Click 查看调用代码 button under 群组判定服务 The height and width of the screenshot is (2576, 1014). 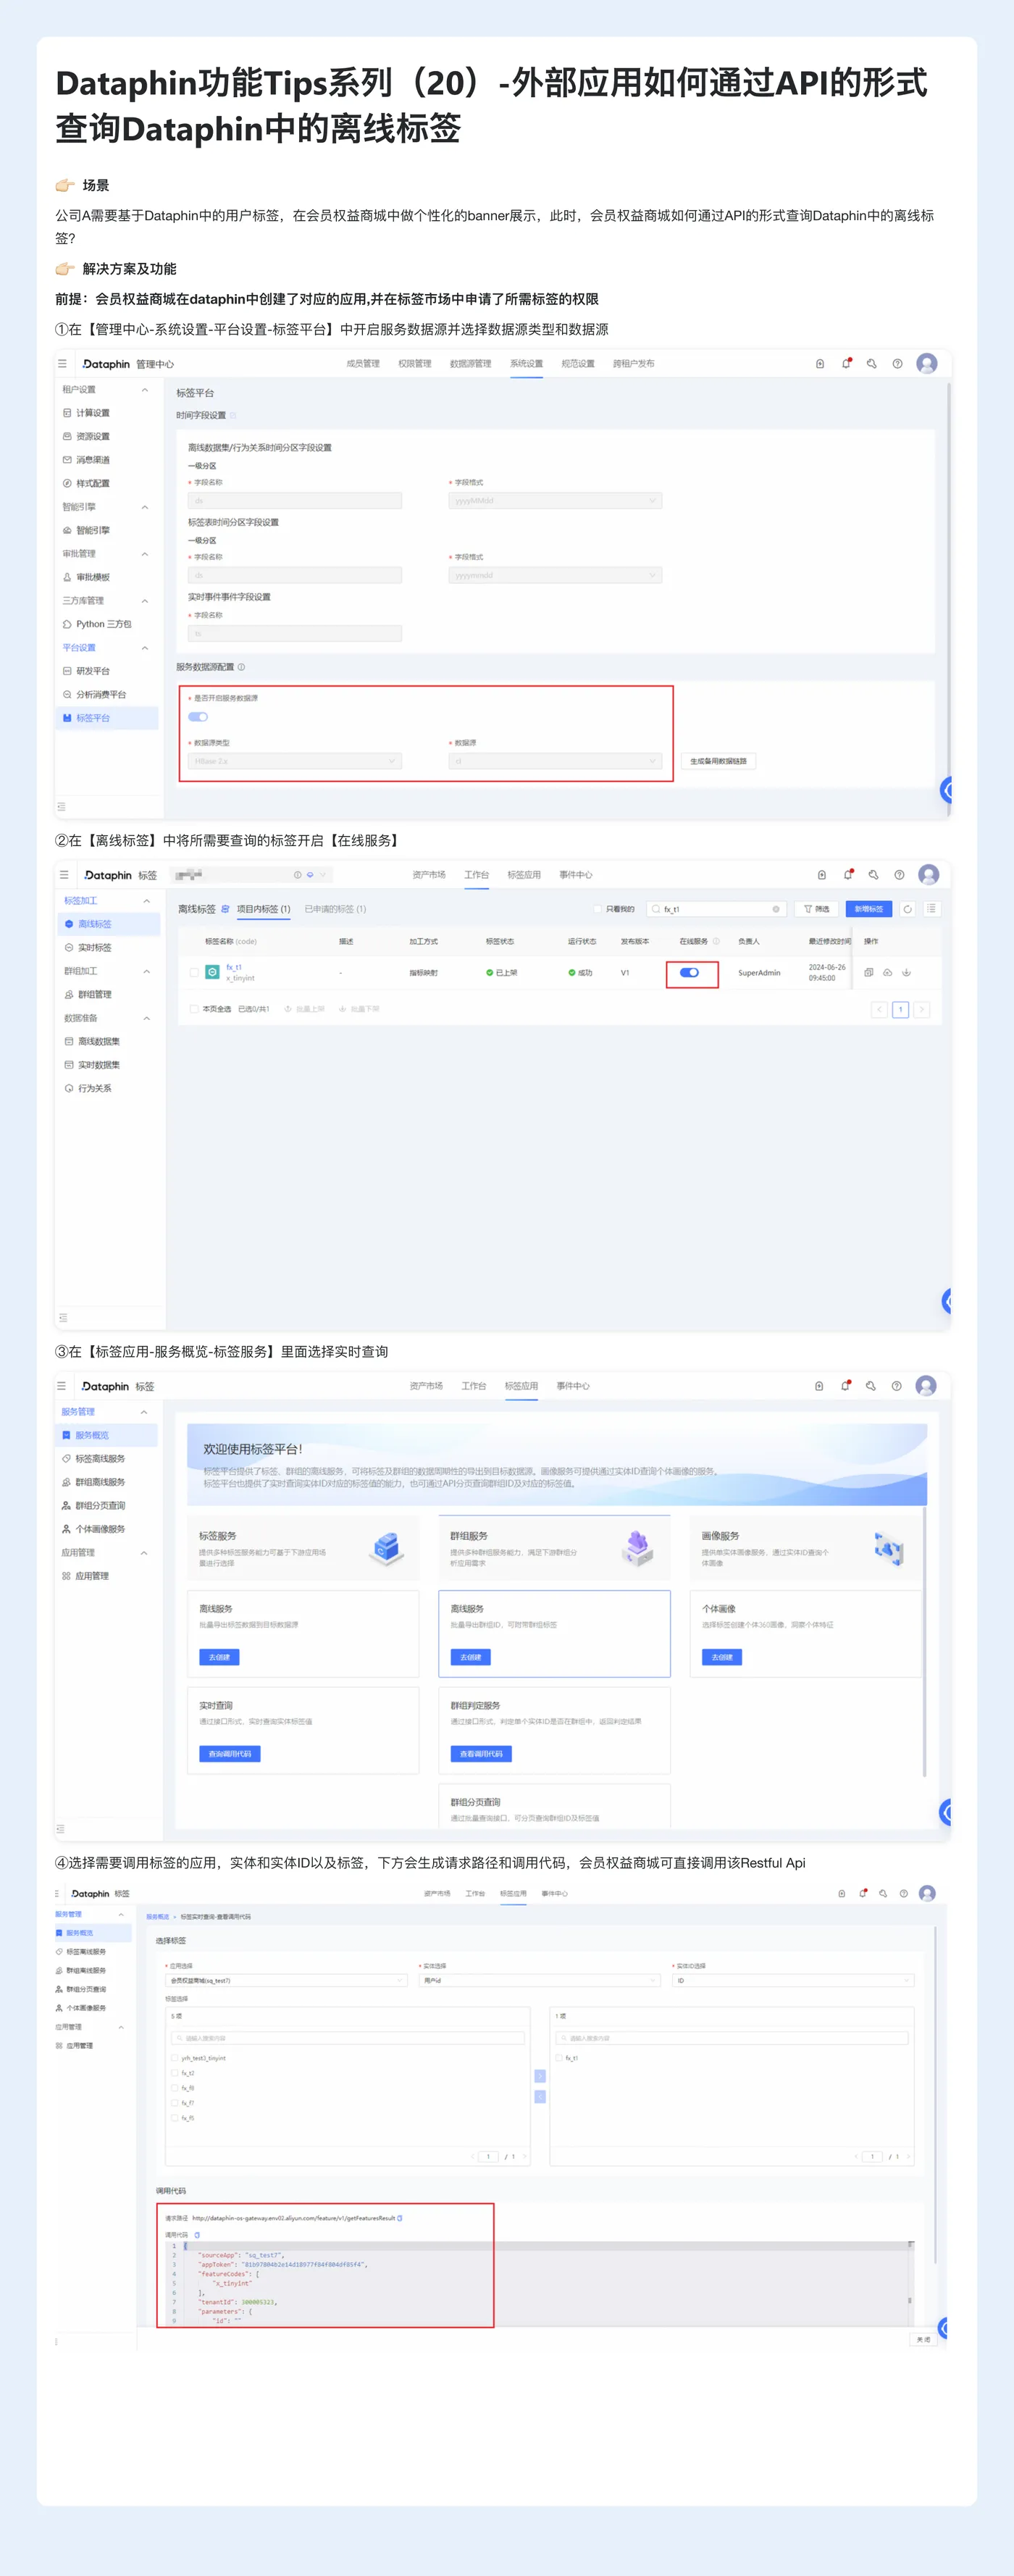tap(481, 1754)
